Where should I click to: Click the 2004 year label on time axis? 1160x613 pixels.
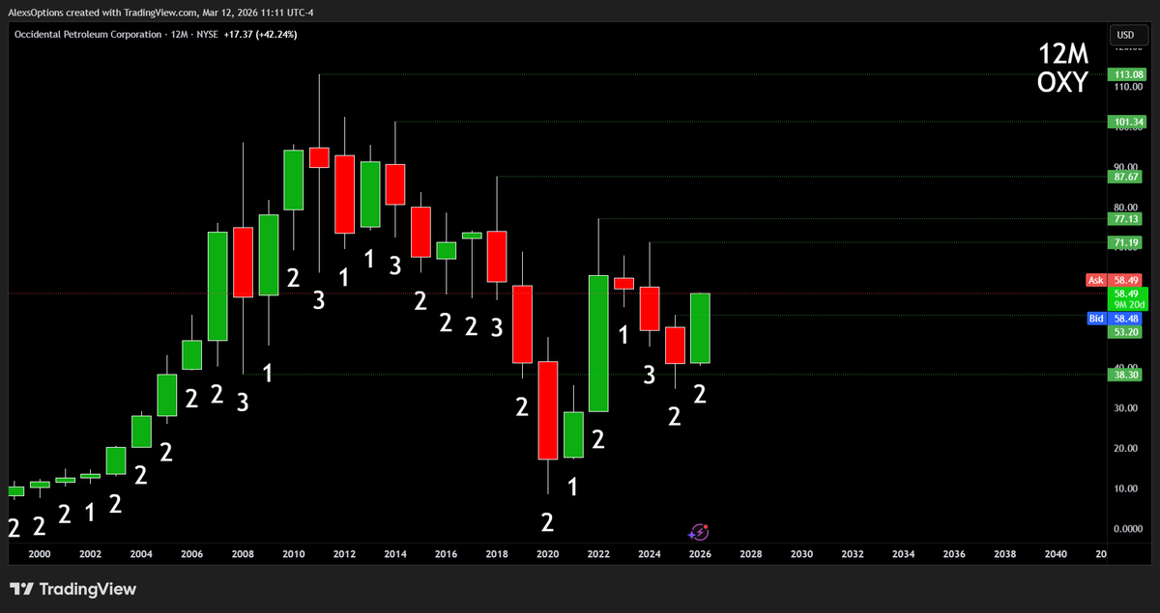(x=140, y=554)
